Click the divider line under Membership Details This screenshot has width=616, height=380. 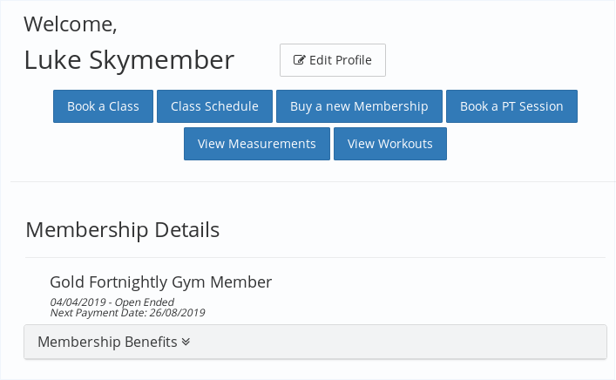[x=314, y=257]
